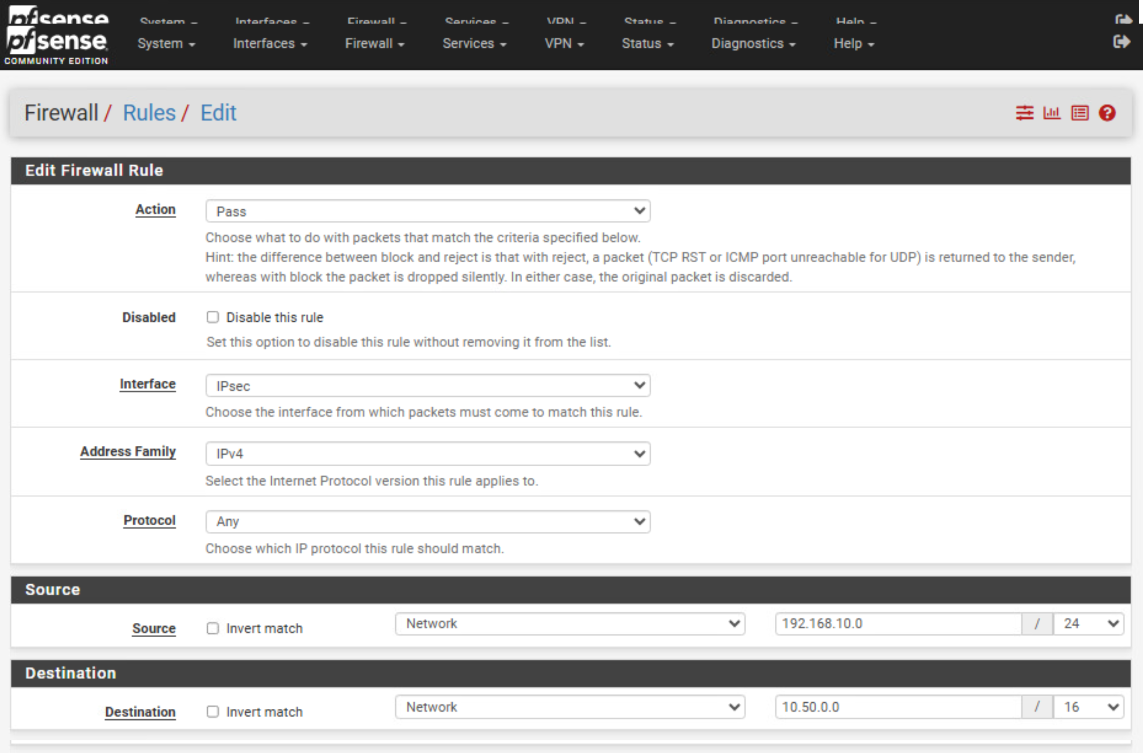Click the logout arrow icon
1143x753 pixels.
(x=1122, y=42)
